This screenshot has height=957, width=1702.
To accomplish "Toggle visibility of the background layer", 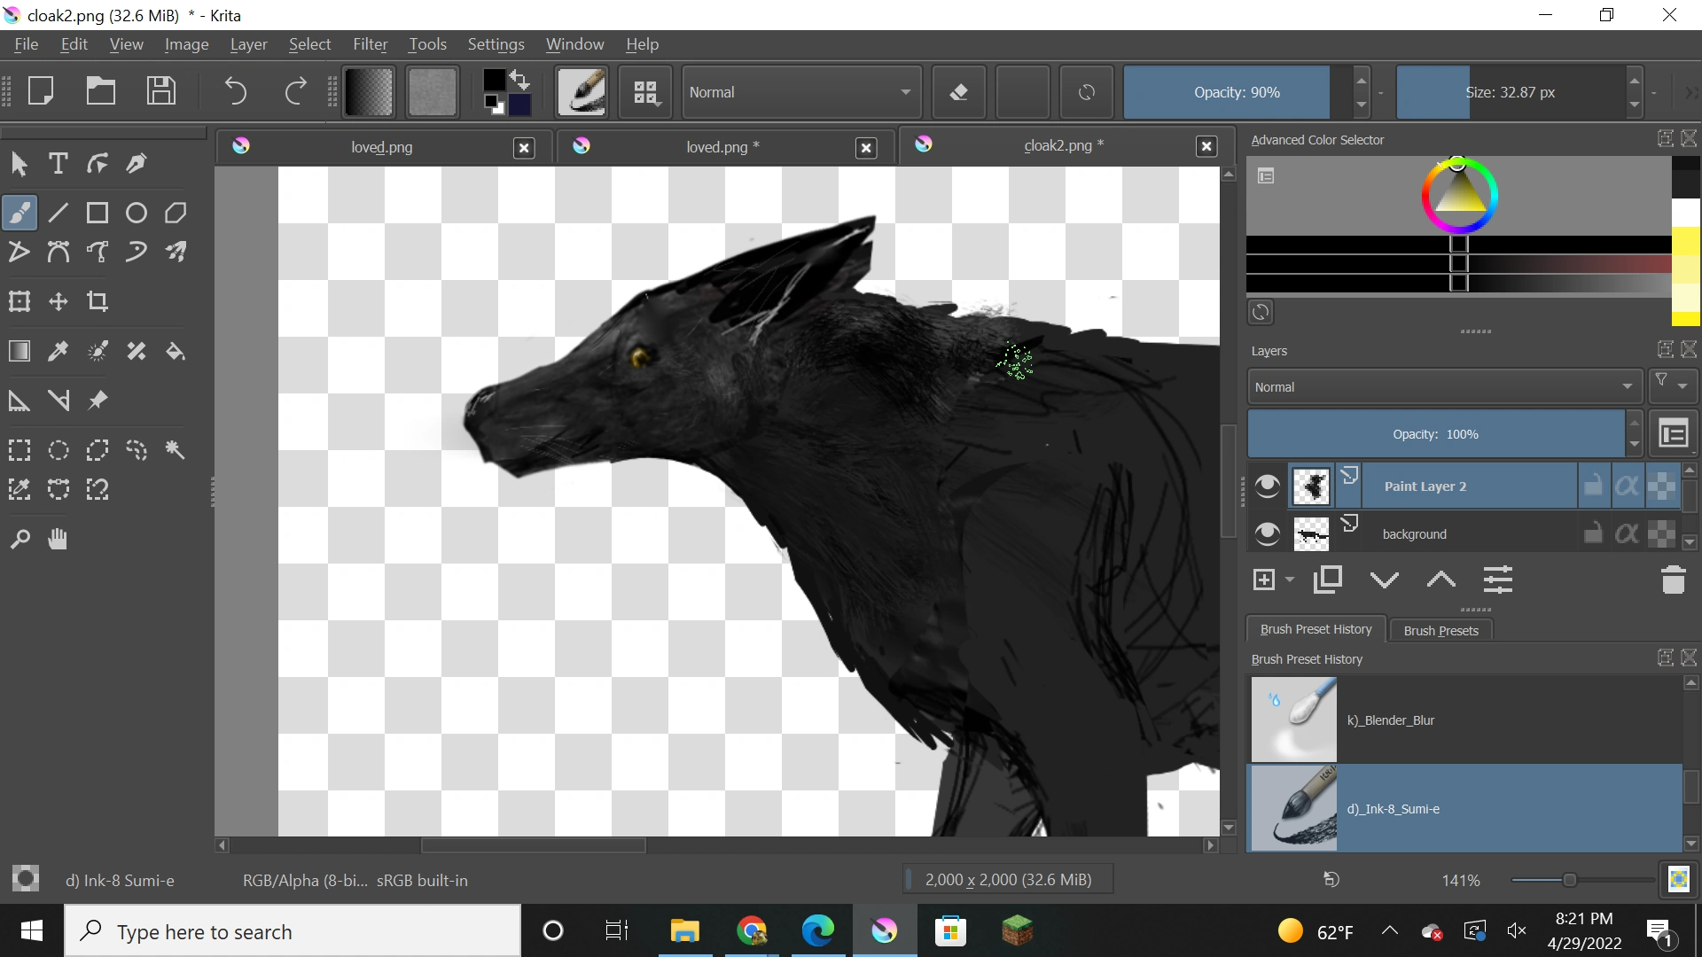I will [1268, 533].
